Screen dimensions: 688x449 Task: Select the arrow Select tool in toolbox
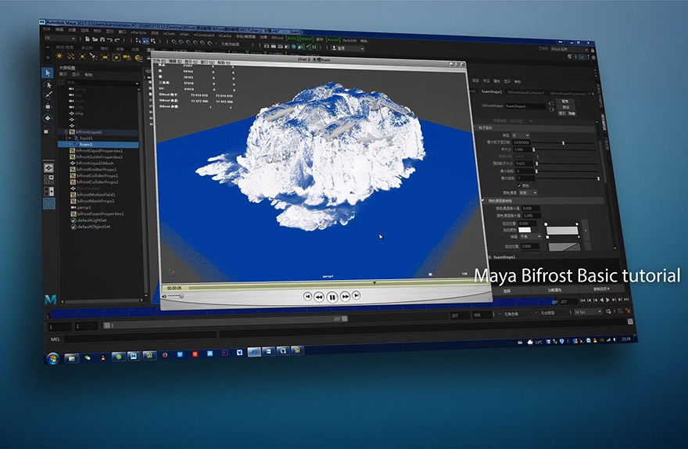coord(48,73)
